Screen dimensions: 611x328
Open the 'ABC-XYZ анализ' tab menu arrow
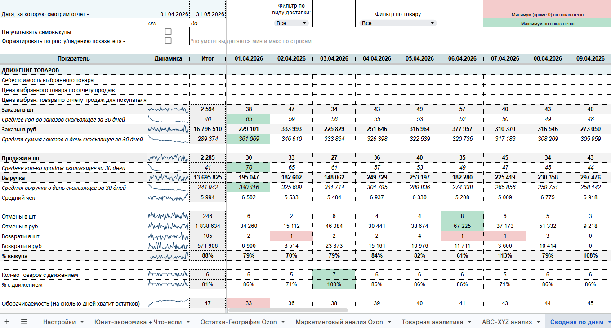tap(538, 322)
